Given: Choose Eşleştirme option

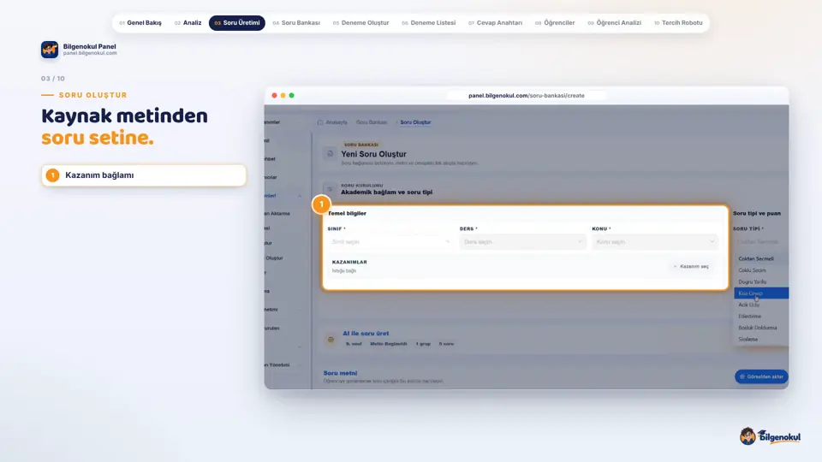Looking at the screenshot, I should [x=761, y=317].
